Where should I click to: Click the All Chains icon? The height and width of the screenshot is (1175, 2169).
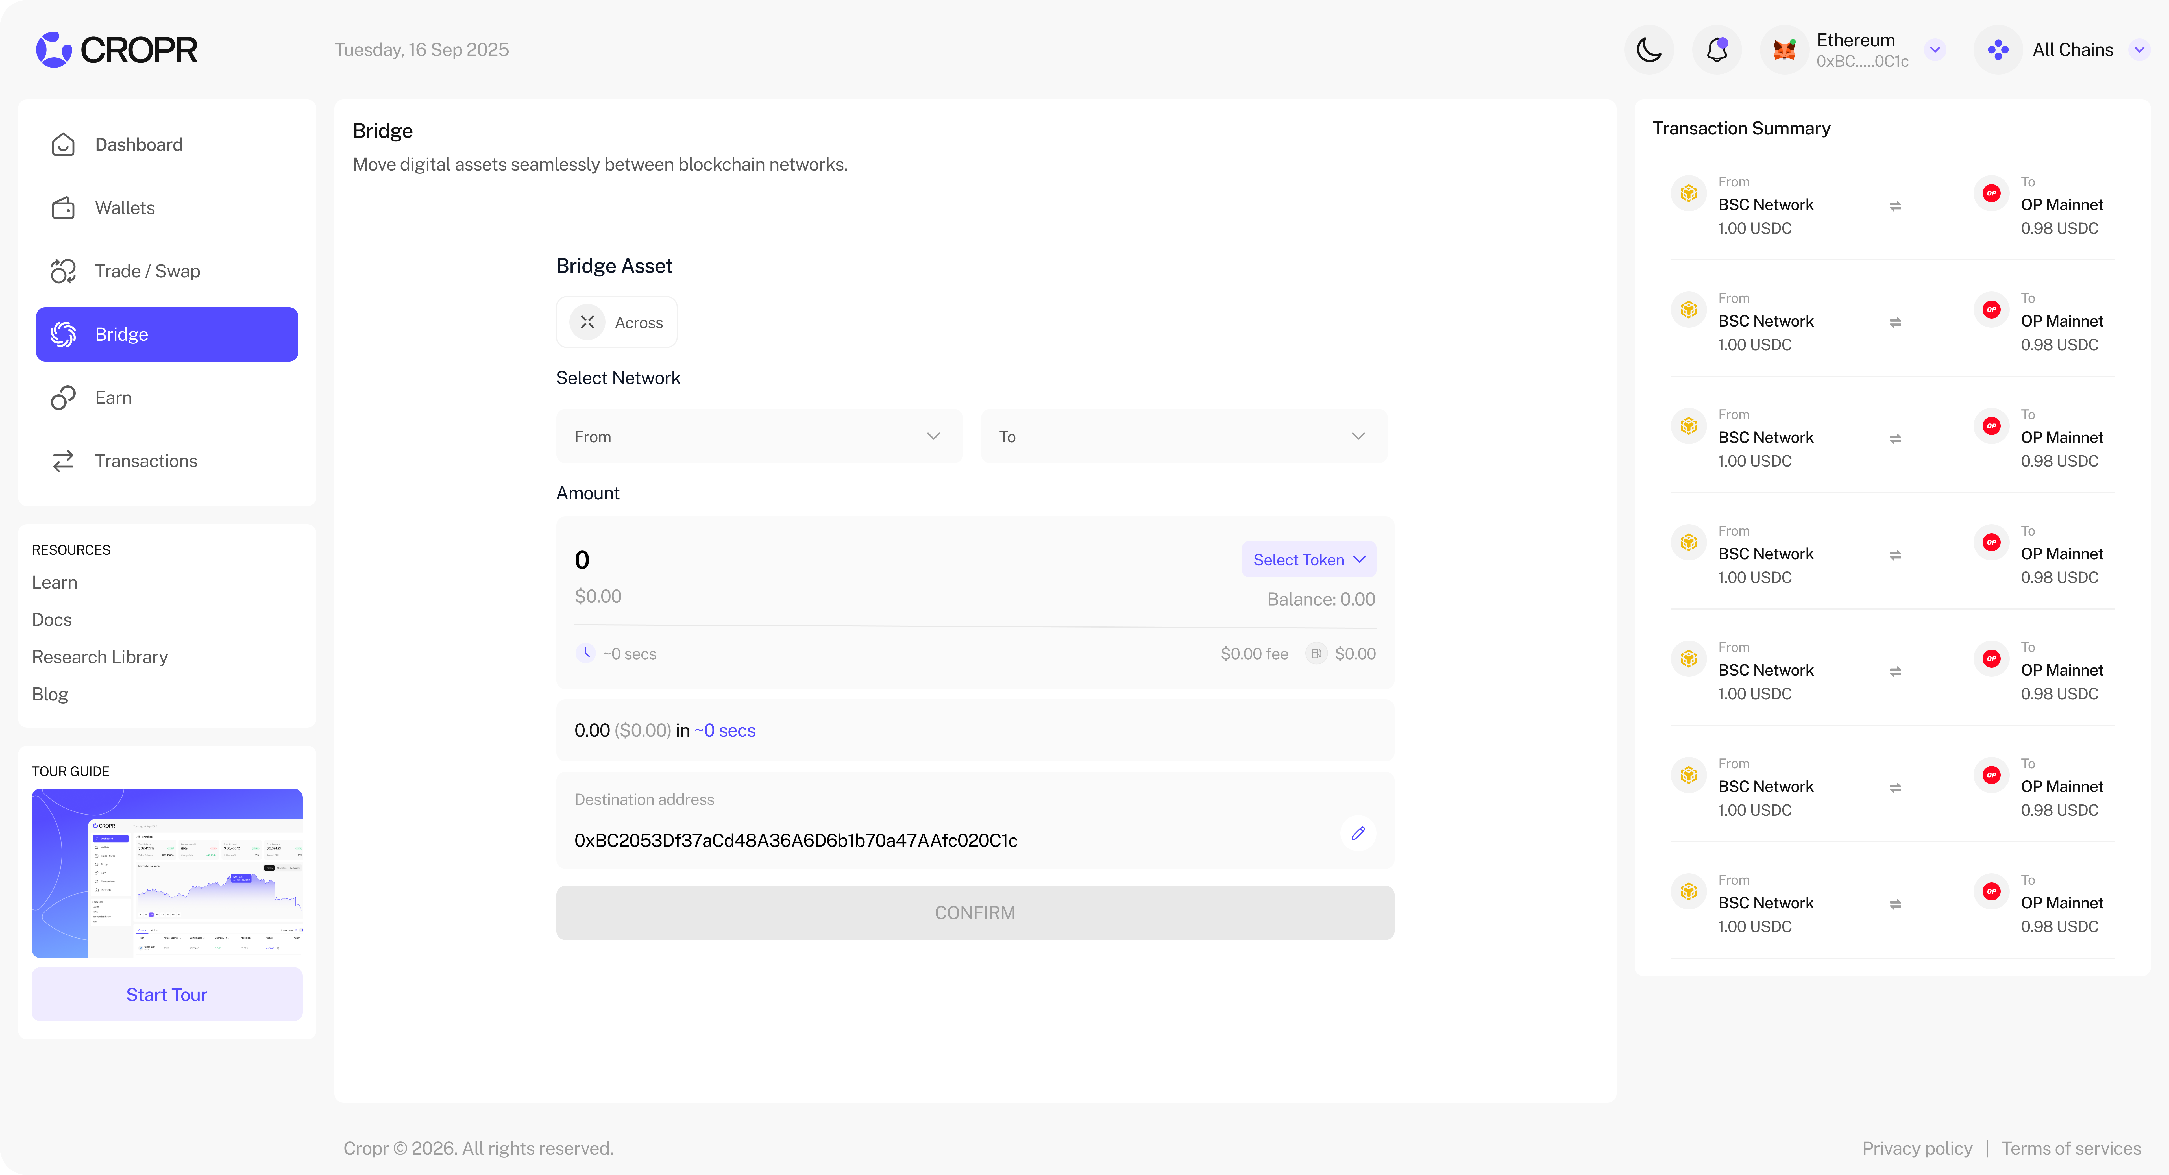pyautogui.click(x=1998, y=50)
